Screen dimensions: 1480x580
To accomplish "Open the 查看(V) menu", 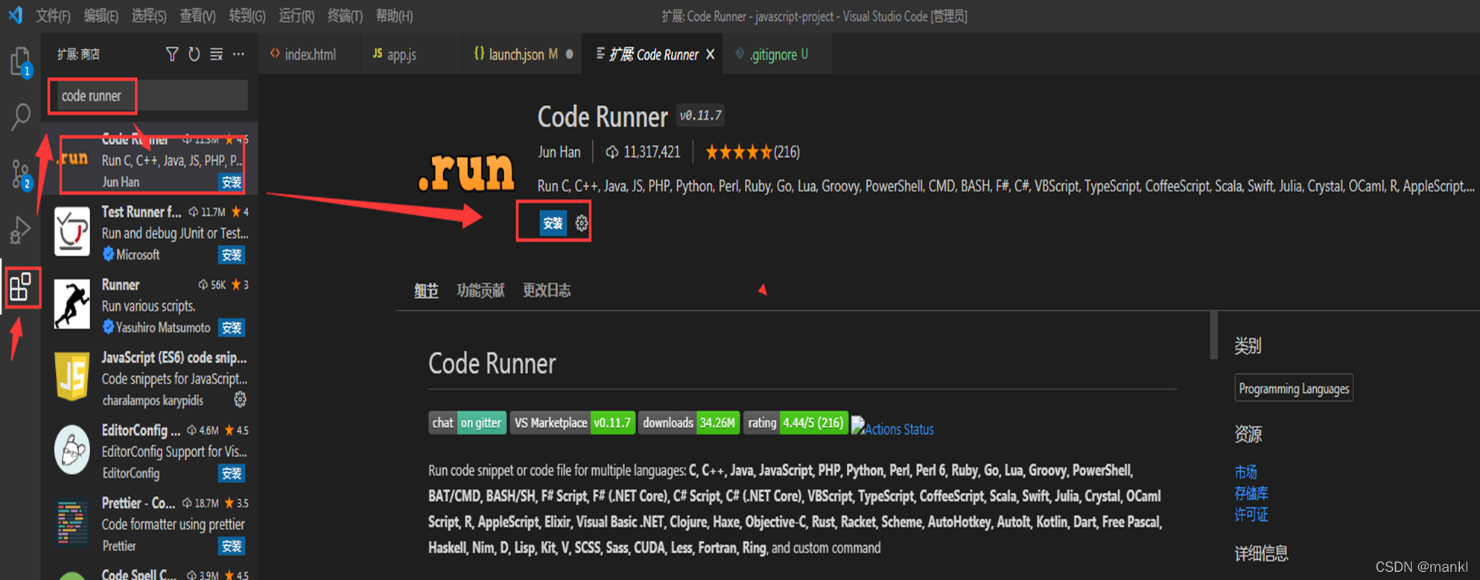I will click(x=198, y=16).
